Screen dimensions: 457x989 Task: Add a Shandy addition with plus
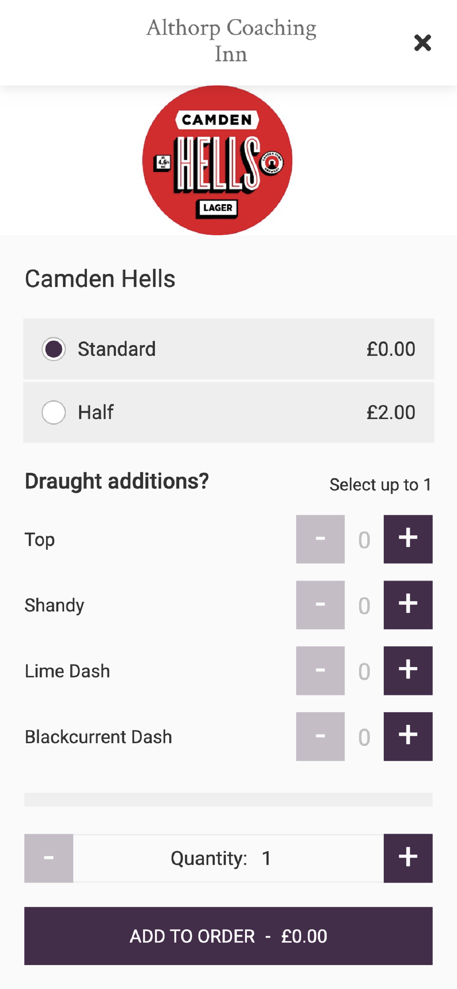[408, 605]
